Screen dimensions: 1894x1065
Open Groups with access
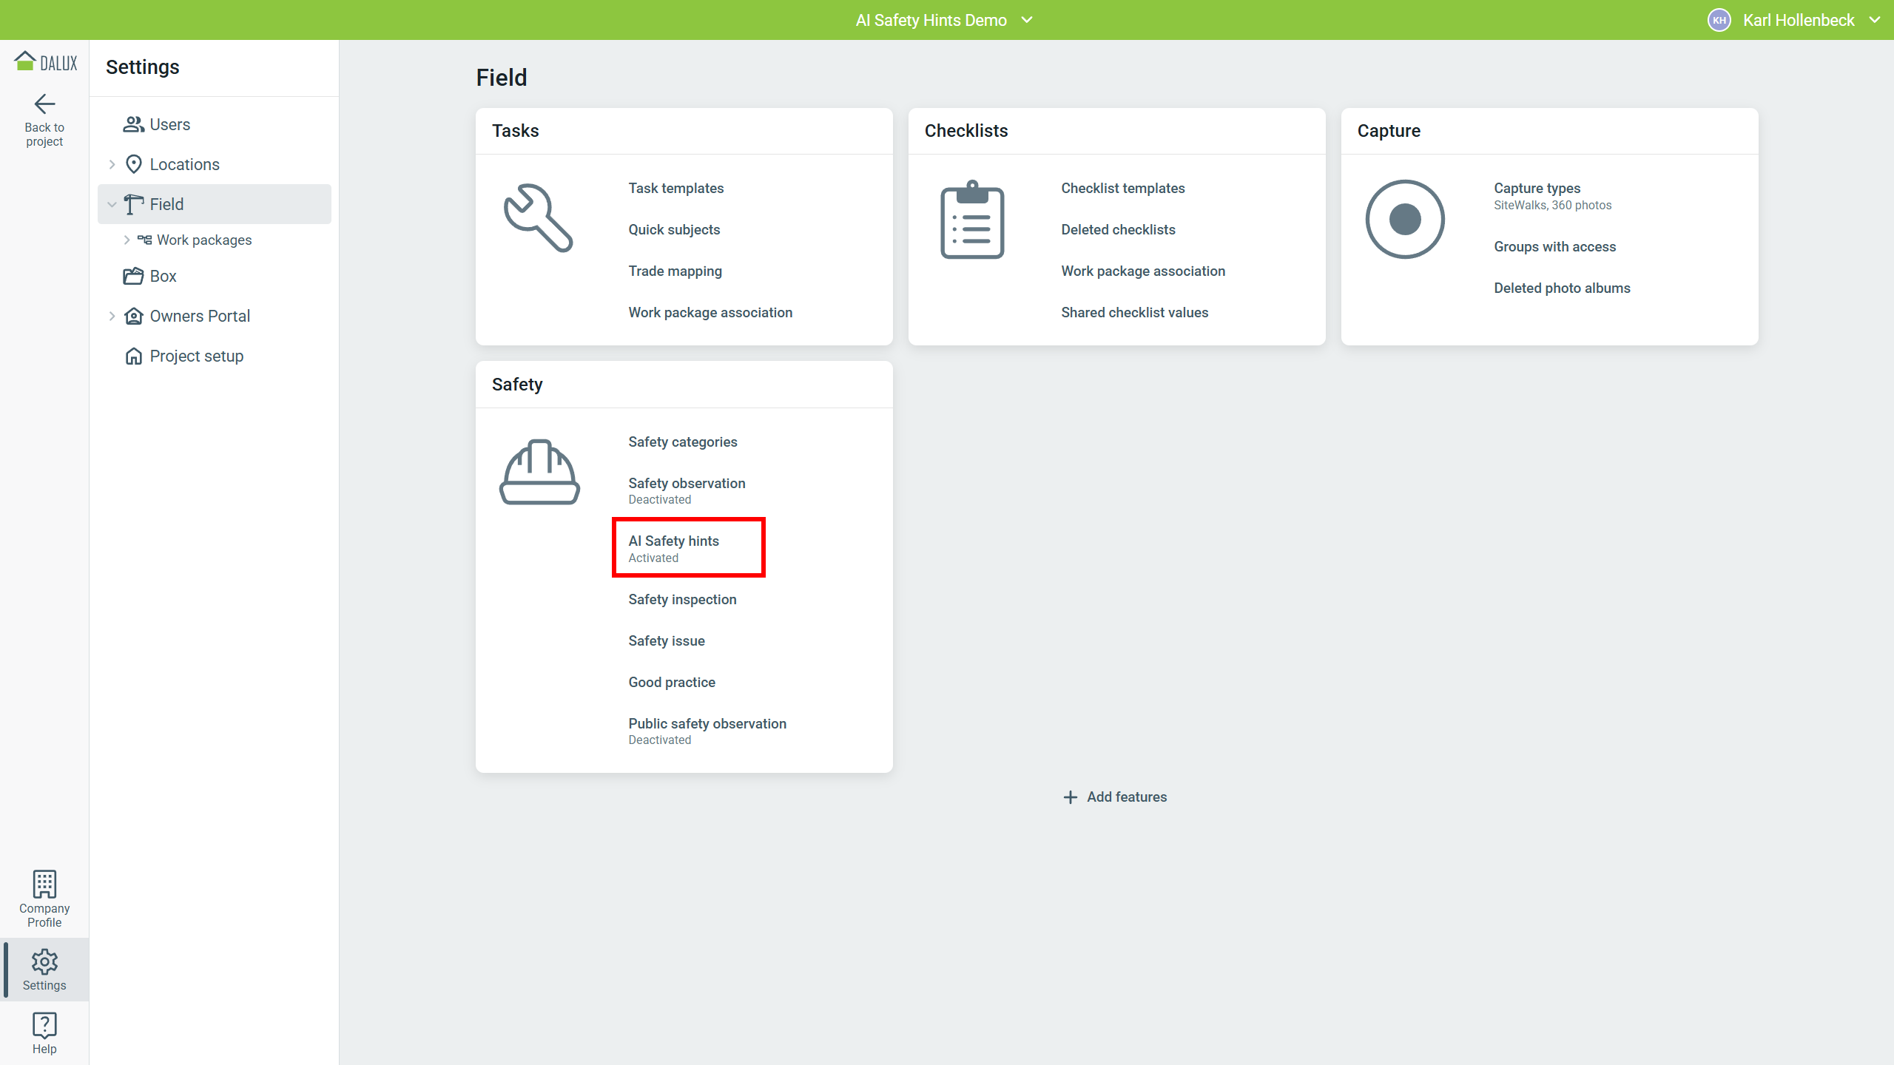(x=1554, y=246)
